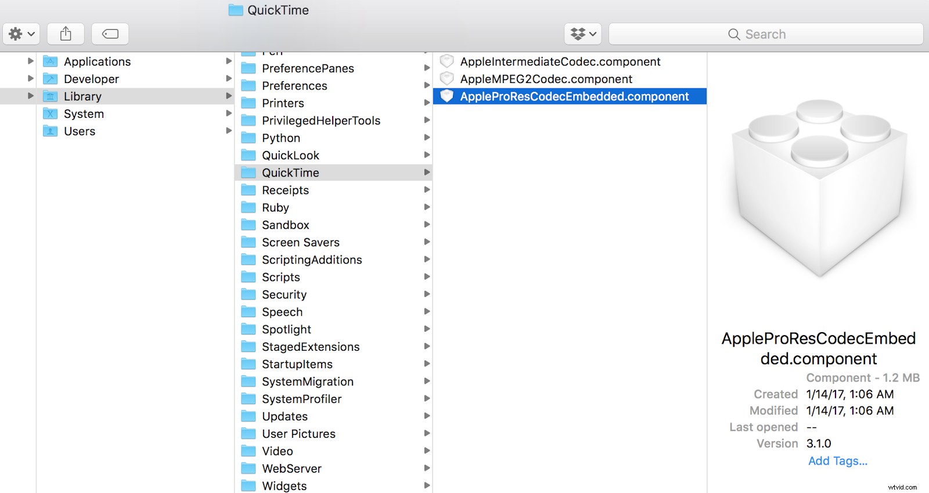Click the Version 3.1.0 value

pyautogui.click(x=819, y=444)
